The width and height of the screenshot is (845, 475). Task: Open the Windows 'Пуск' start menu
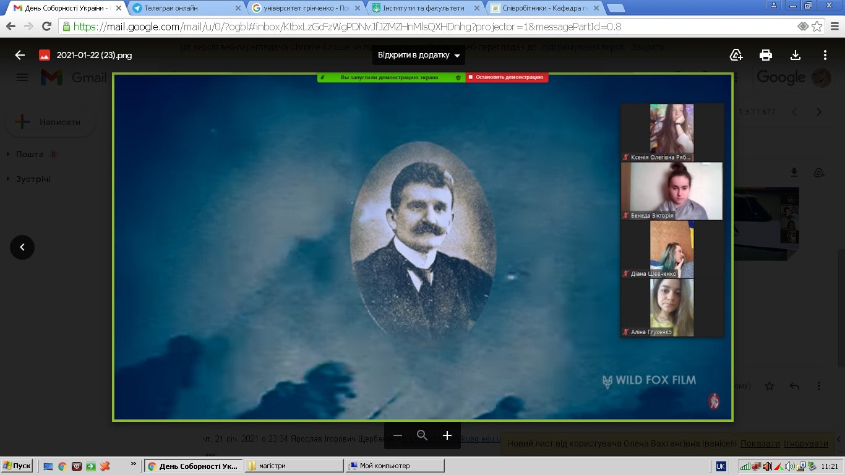coord(17,466)
